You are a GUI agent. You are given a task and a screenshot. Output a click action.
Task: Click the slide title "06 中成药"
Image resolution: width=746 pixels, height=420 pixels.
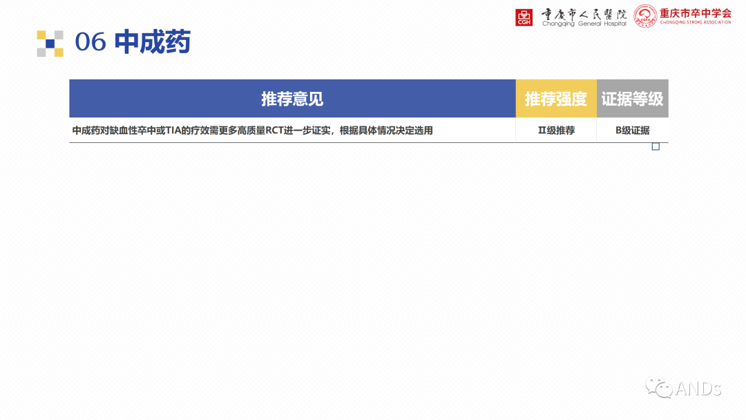[133, 42]
